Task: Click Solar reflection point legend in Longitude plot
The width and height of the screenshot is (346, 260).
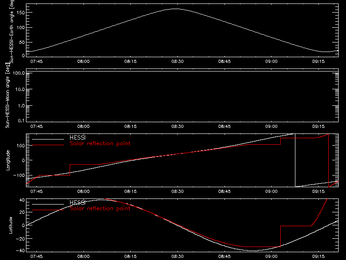Action: (100, 143)
